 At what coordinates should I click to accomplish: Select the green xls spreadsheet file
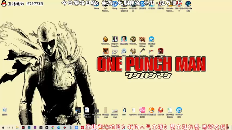(x=170, y=112)
